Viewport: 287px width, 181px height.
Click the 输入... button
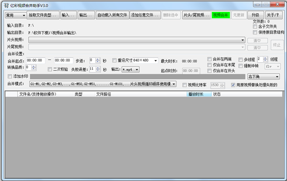click(68, 15)
